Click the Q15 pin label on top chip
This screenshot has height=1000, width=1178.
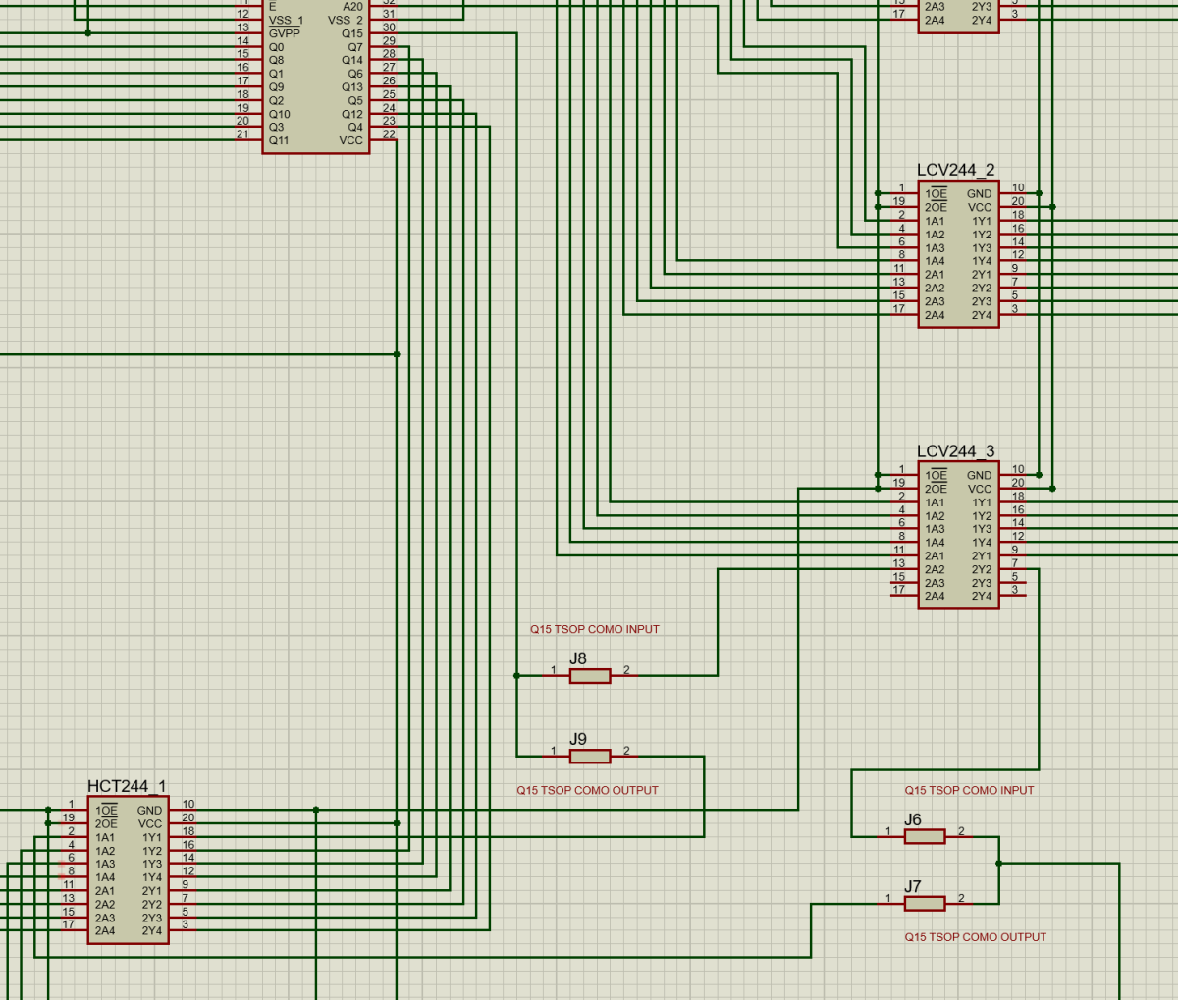tap(352, 33)
